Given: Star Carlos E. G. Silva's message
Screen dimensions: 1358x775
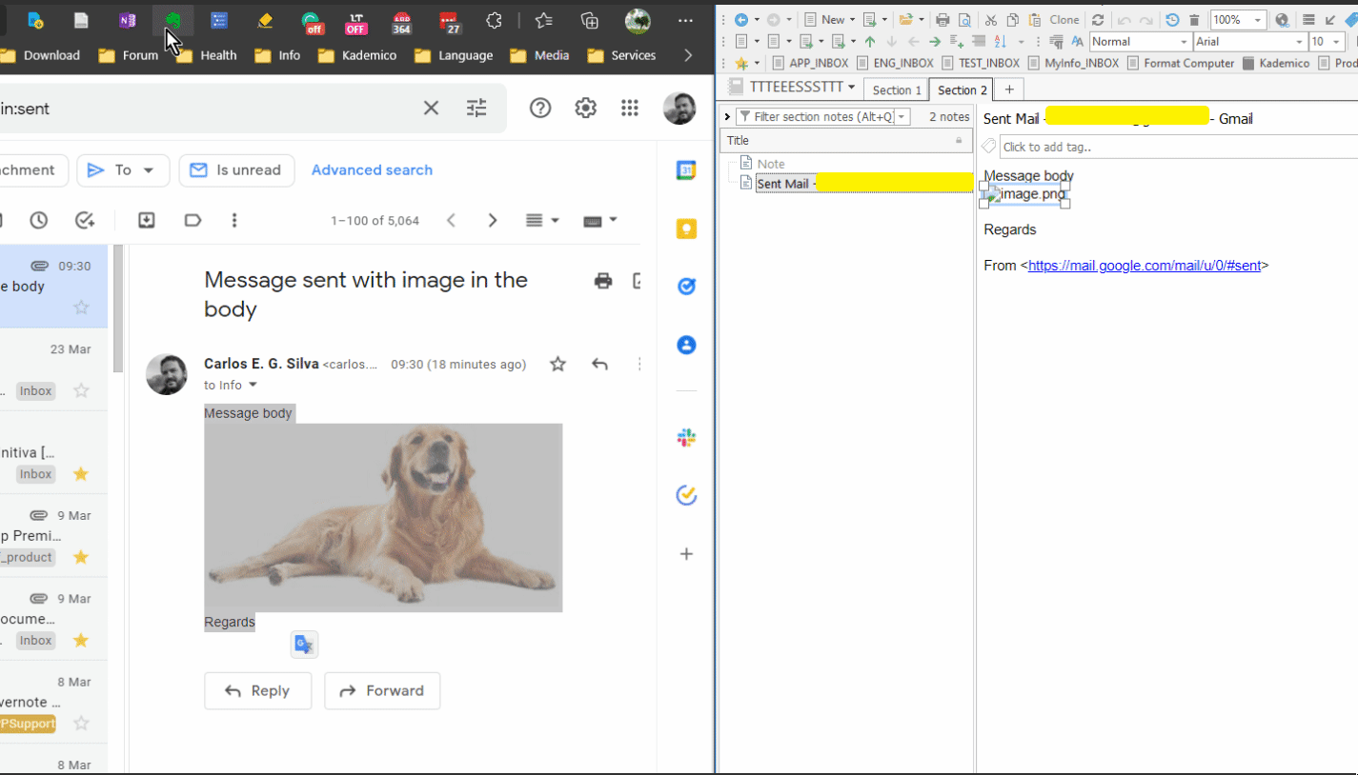Looking at the screenshot, I should (557, 363).
